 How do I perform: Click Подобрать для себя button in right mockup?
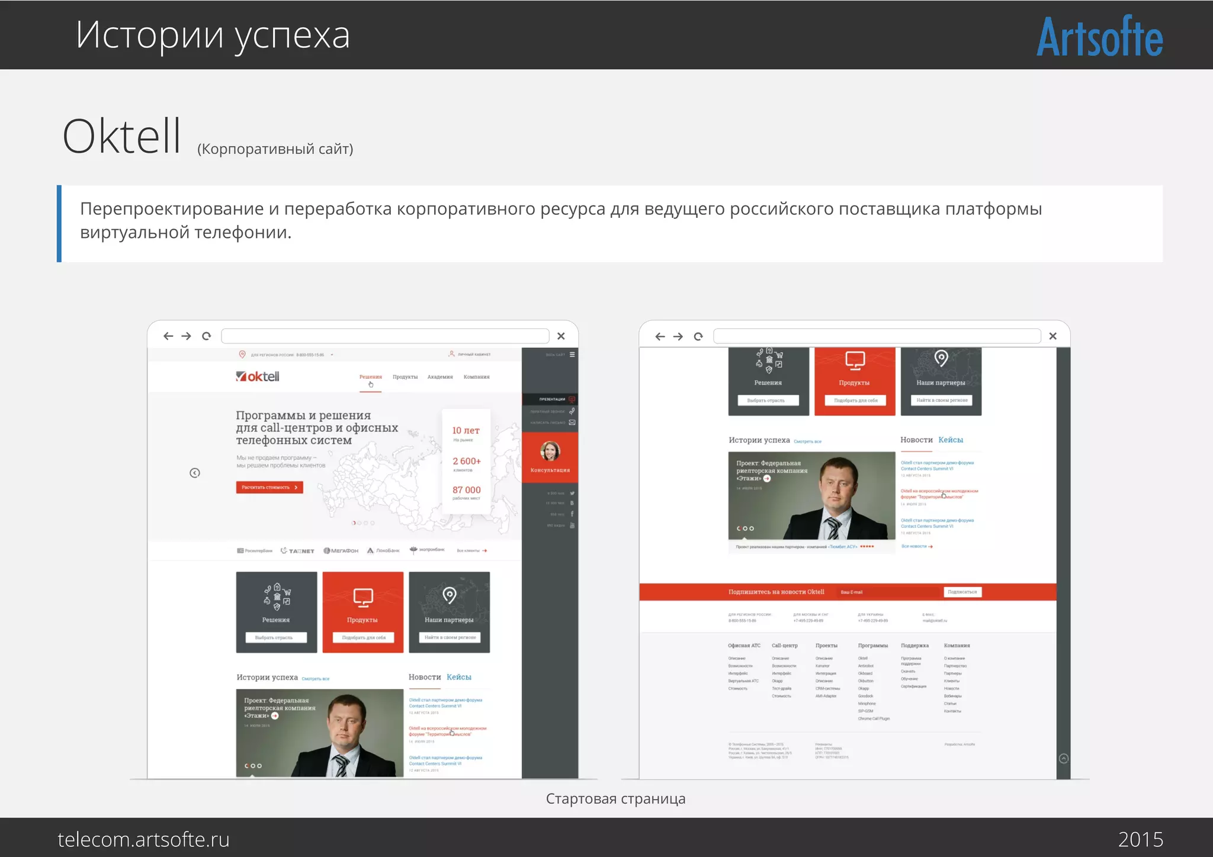855,400
